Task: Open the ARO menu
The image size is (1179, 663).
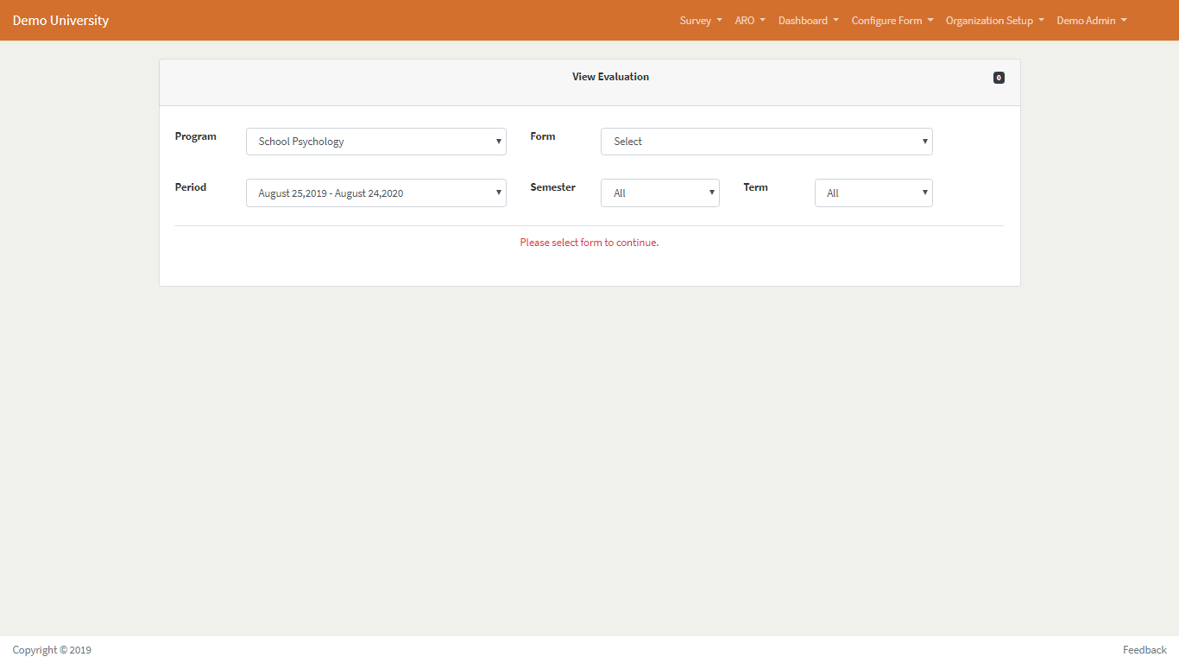Action: click(749, 21)
